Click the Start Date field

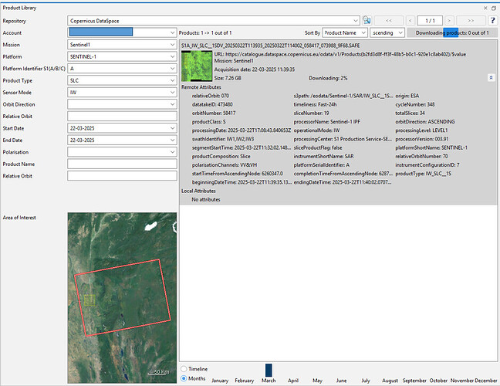[123, 128]
